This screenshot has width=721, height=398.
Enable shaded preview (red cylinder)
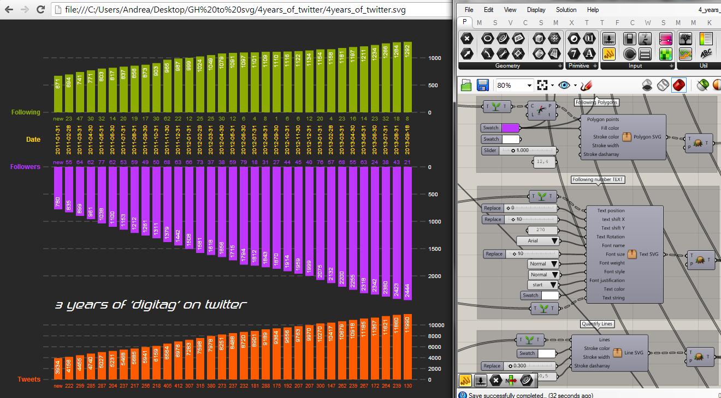pyautogui.click(x=679, y=85)
